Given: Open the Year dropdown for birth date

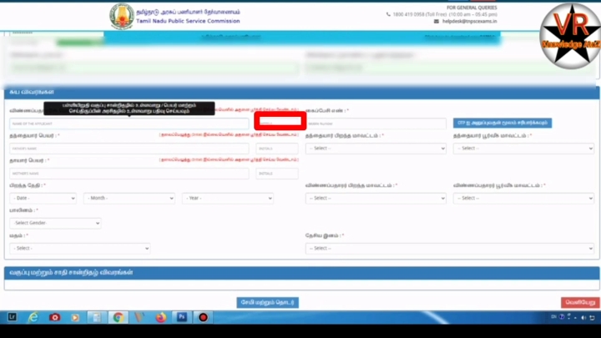Looking at the screenshot, I should (228, 198).
